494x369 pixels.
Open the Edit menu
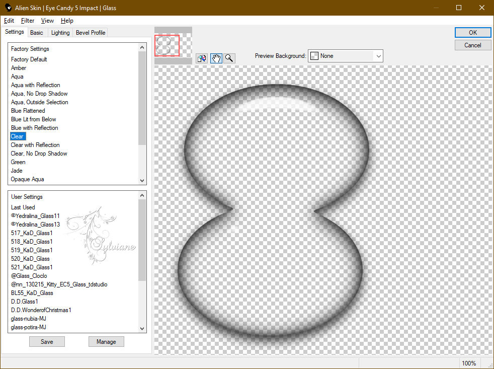9,21
